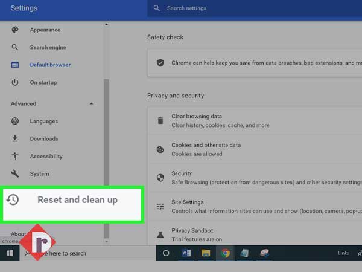Open the Windows Start menu
The width and height of the screenshot is (362, 272).
click(10, 253)
